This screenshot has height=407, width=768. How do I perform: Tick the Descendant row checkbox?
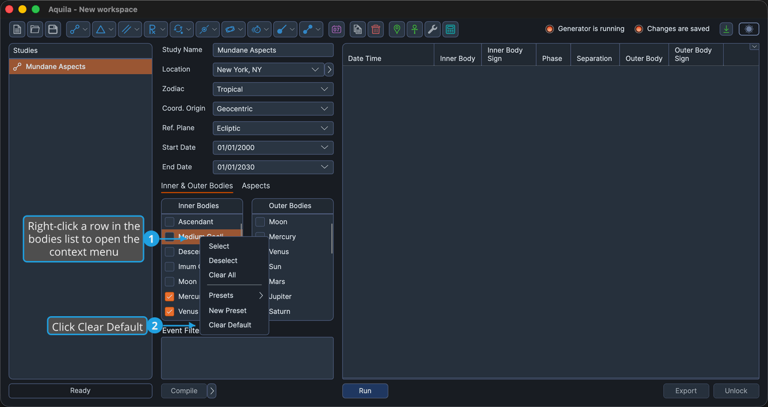tap(170, 252)
